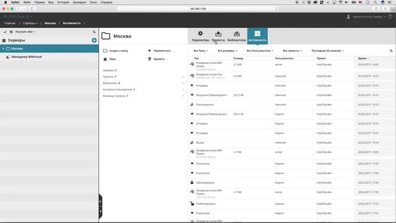The image size is (396, 223).
Task: Open the Библиотеки: 3 details chevron
Action: point(183,83)
